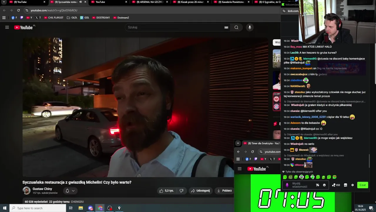The height and width of the screenshot is (212, 376).
Task: Open channel points infinity balance in chat
Action: point(336,185)
